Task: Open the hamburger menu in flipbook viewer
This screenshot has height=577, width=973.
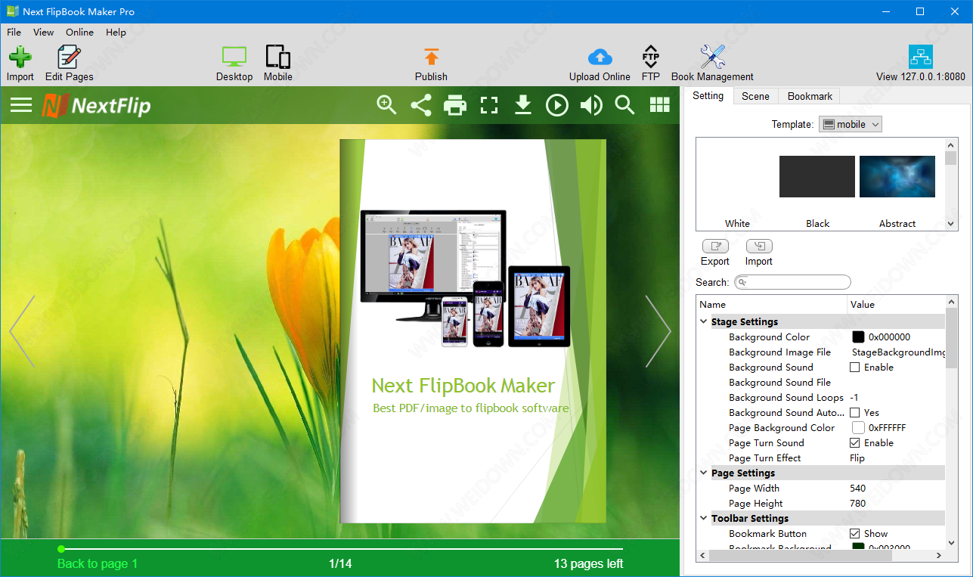Action: 21,105
